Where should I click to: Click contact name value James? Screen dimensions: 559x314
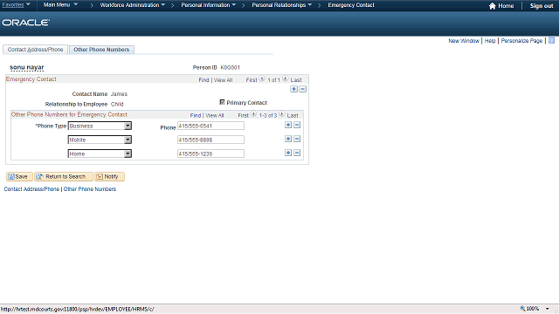tap(119, 94)
